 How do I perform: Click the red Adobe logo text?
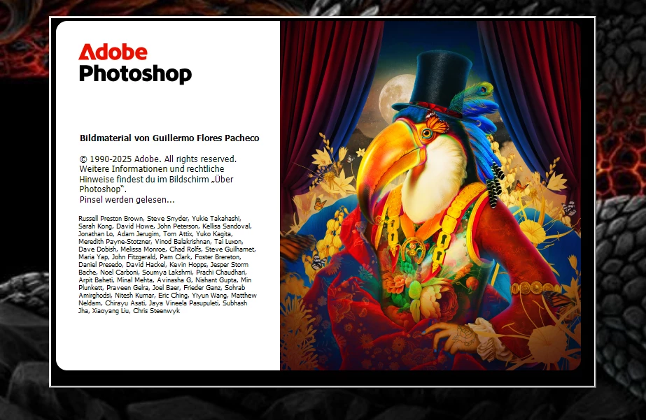pos(113,52)
